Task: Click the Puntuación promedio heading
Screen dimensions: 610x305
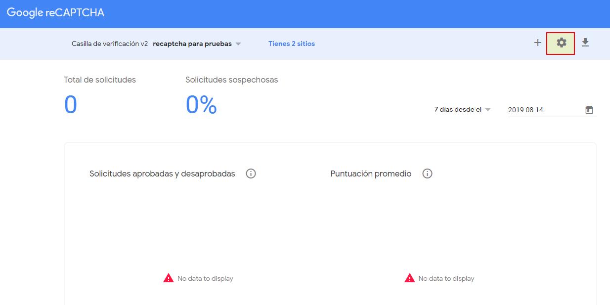Action: point(371,174)
